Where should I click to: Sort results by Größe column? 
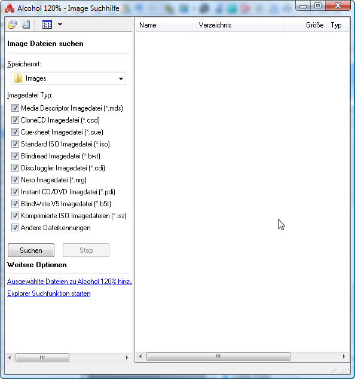306,25
